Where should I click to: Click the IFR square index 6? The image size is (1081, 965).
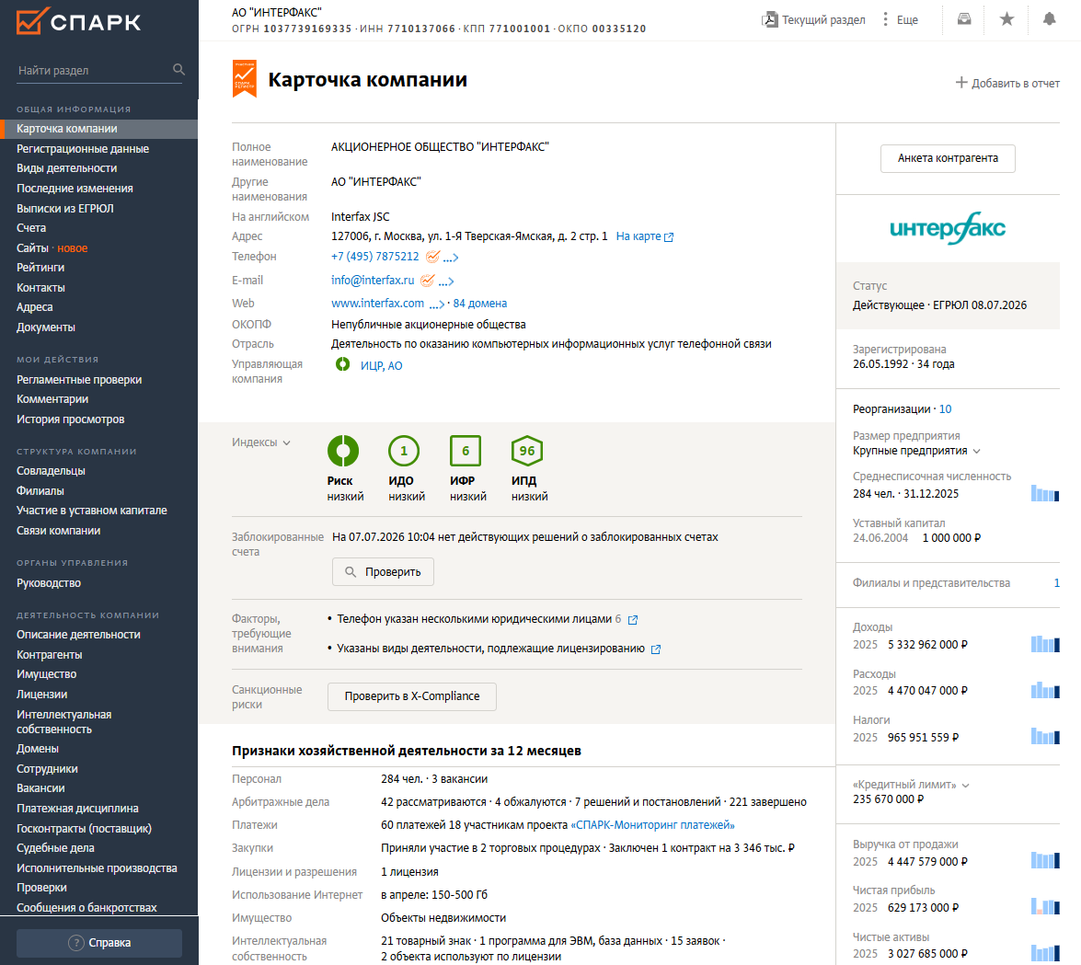(466, 452)
